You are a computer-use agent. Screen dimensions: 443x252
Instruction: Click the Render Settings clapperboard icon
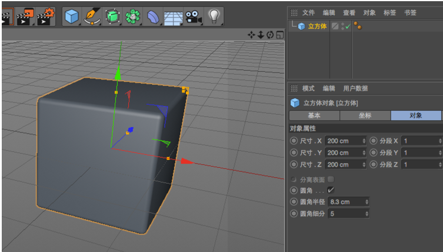click(x=45, y=16)
